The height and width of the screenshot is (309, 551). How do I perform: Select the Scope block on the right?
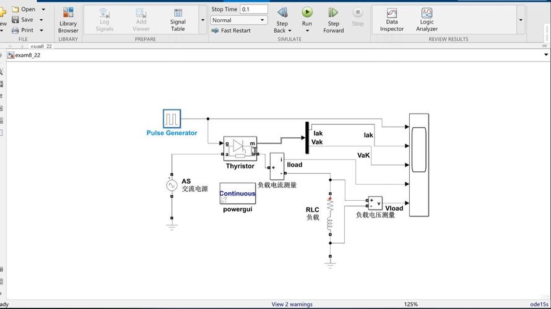point(419,164)
